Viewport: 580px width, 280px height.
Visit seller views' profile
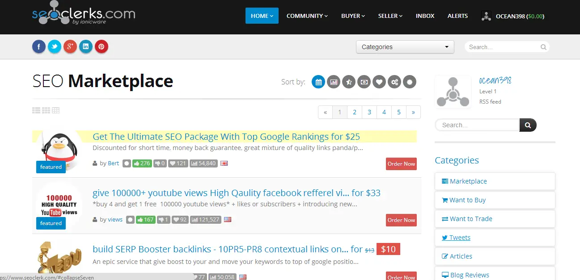(115, 220)
